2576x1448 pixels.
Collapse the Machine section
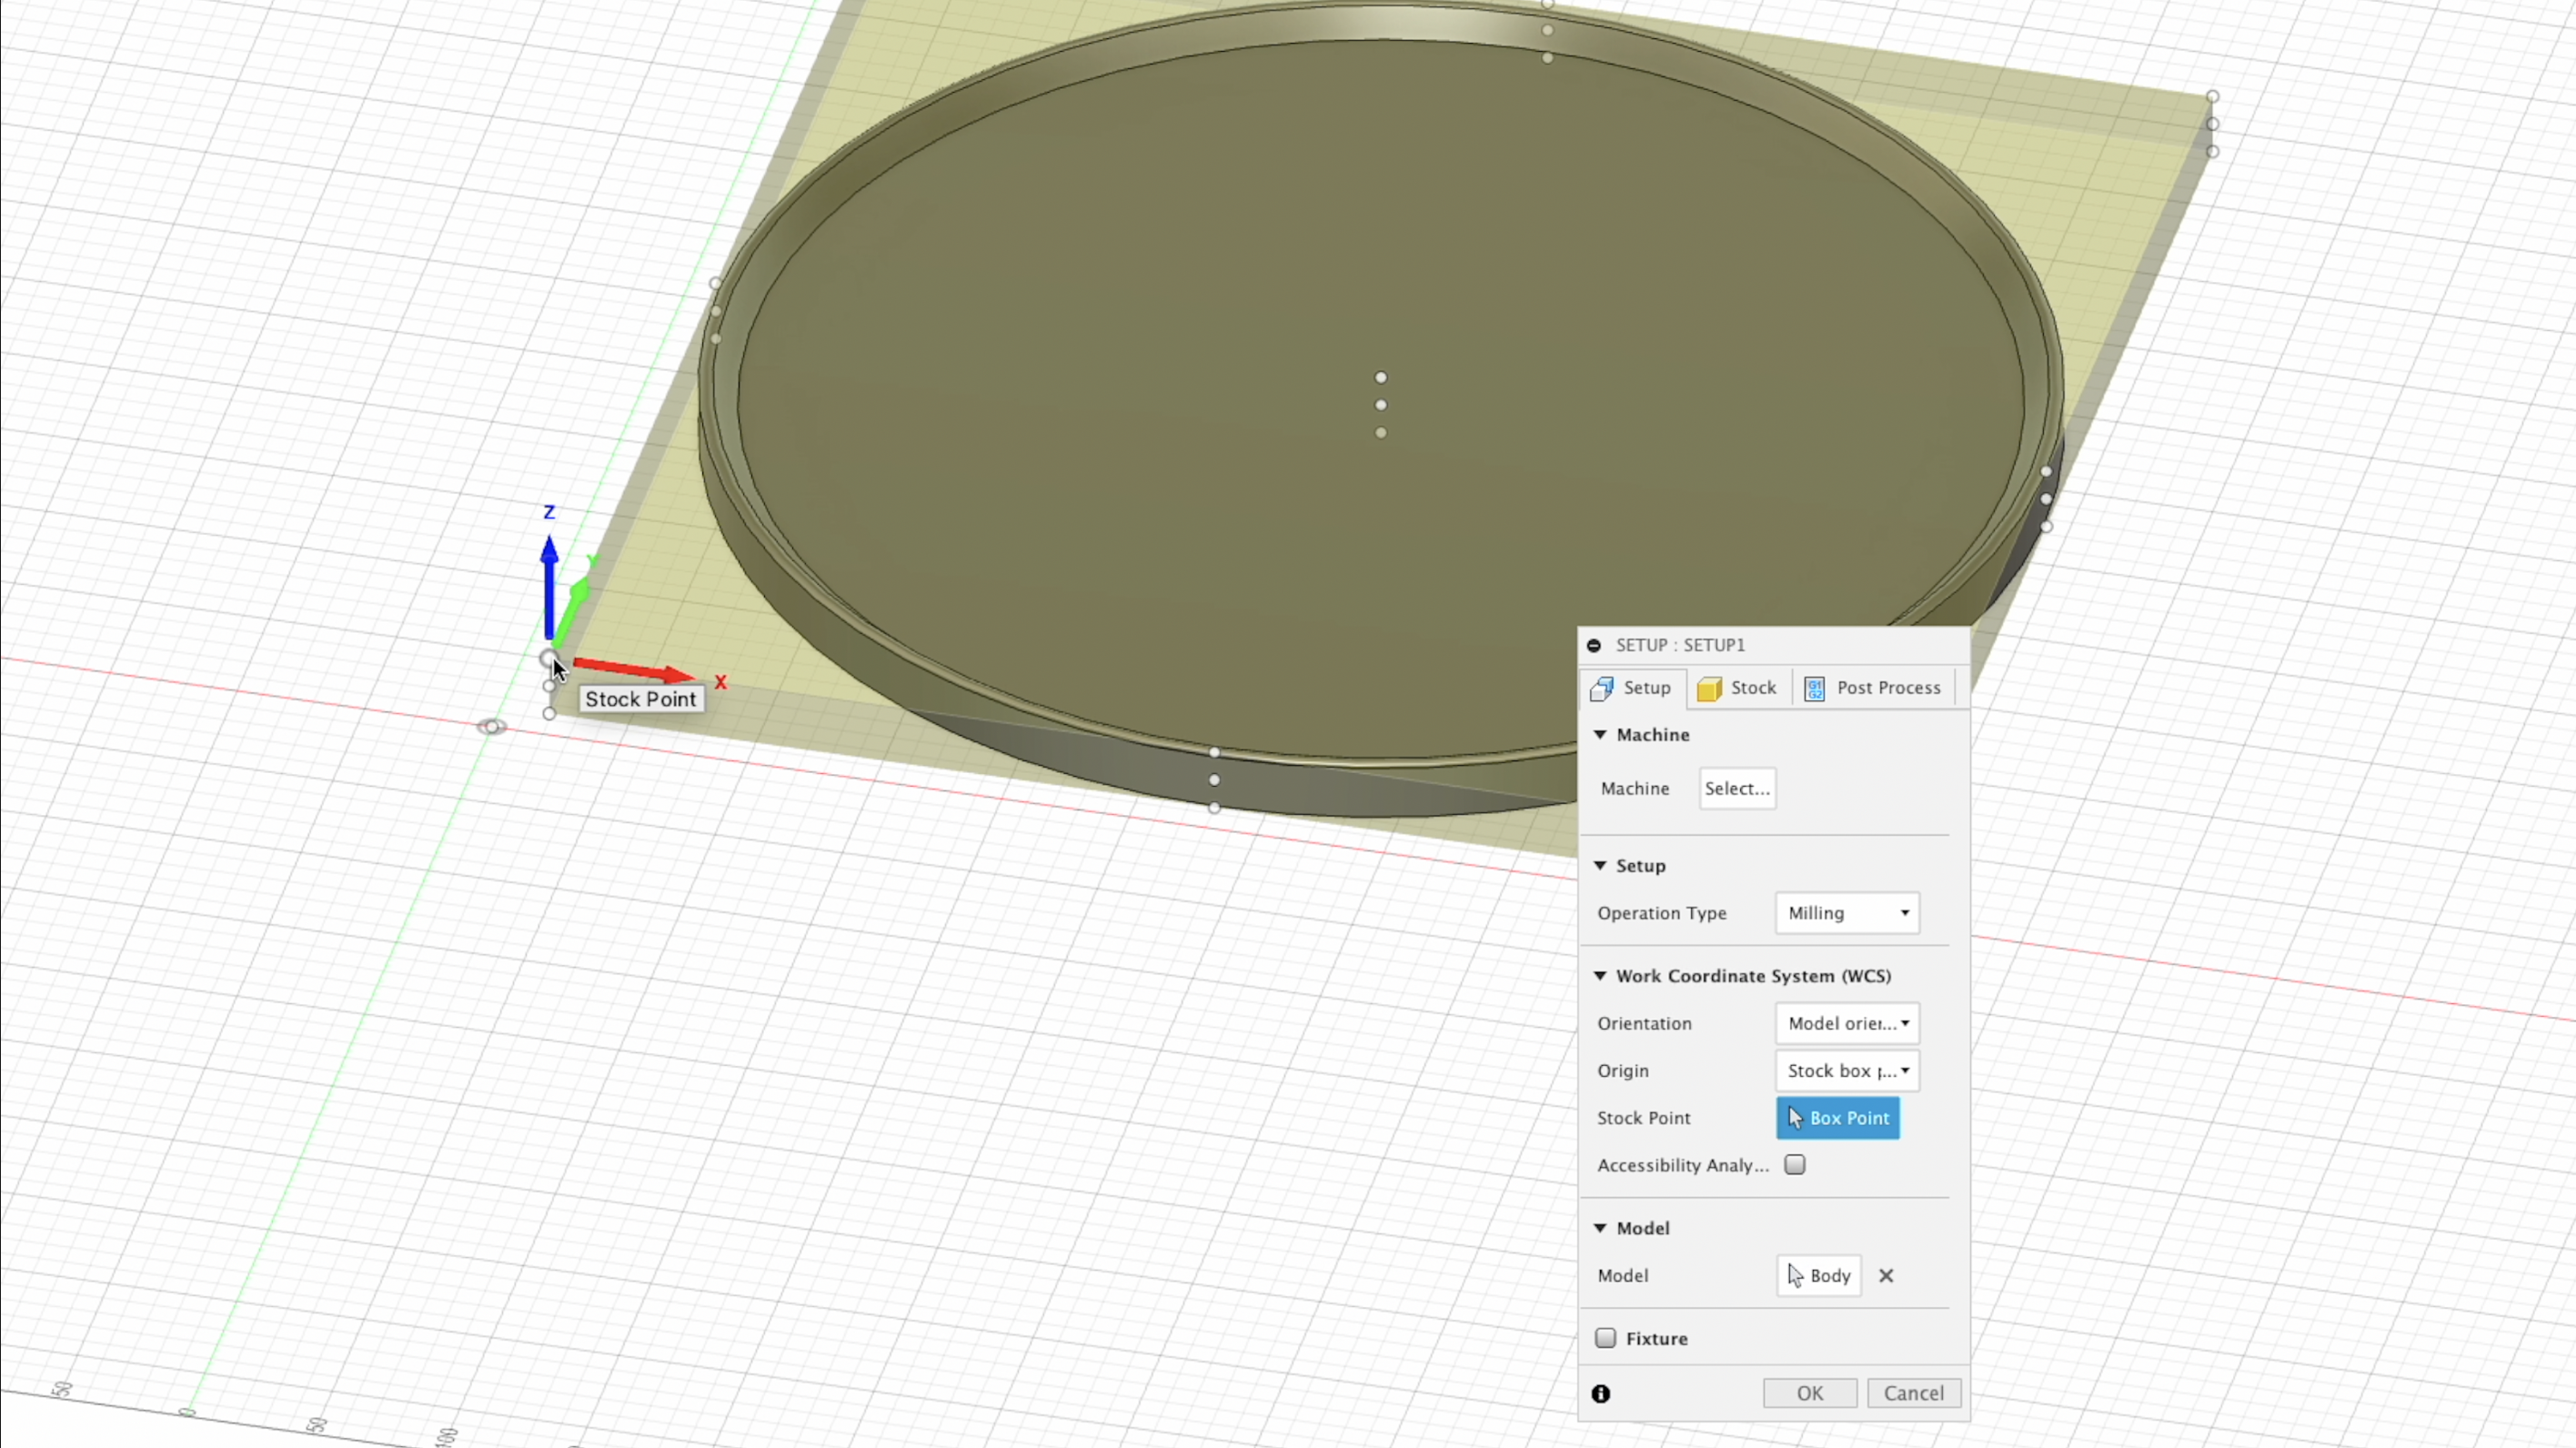pos(1600,735)
